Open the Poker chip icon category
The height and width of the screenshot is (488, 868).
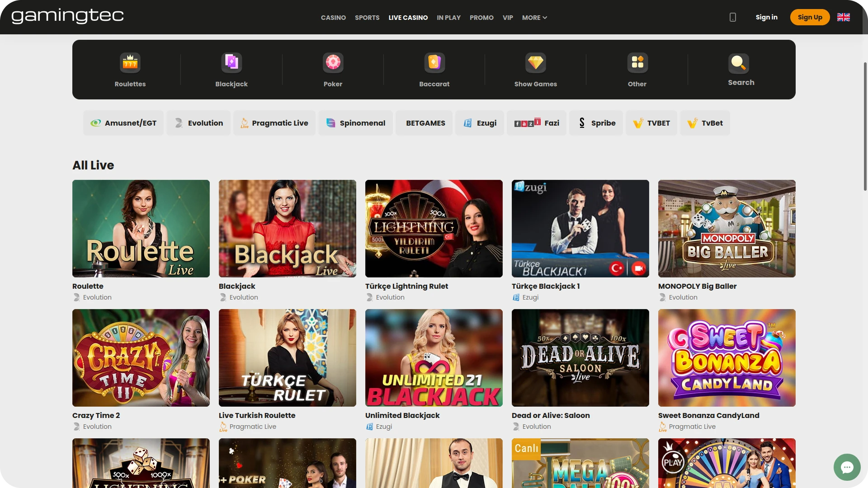pos(333,62)
